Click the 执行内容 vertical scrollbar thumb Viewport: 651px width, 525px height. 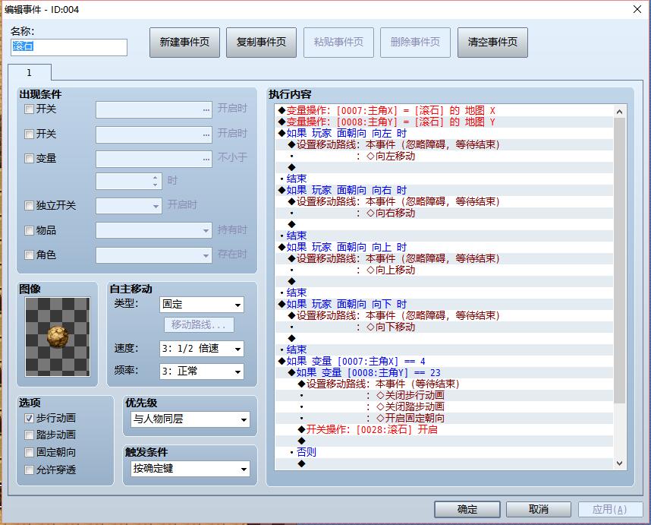[619, 260]
